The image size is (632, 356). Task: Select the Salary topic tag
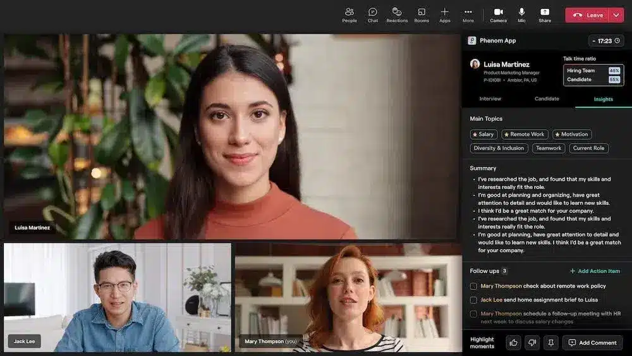483,134
